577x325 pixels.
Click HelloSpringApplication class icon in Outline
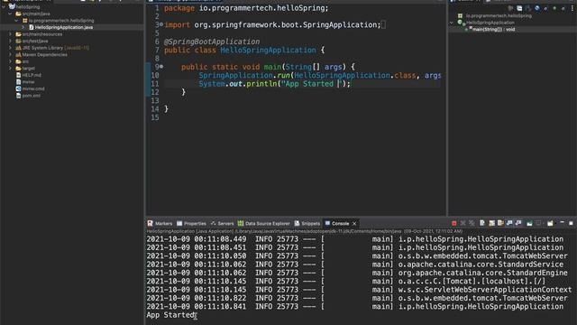461,23
